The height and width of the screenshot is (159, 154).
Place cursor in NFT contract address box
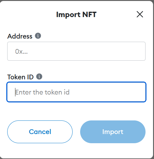click(76, 51)
